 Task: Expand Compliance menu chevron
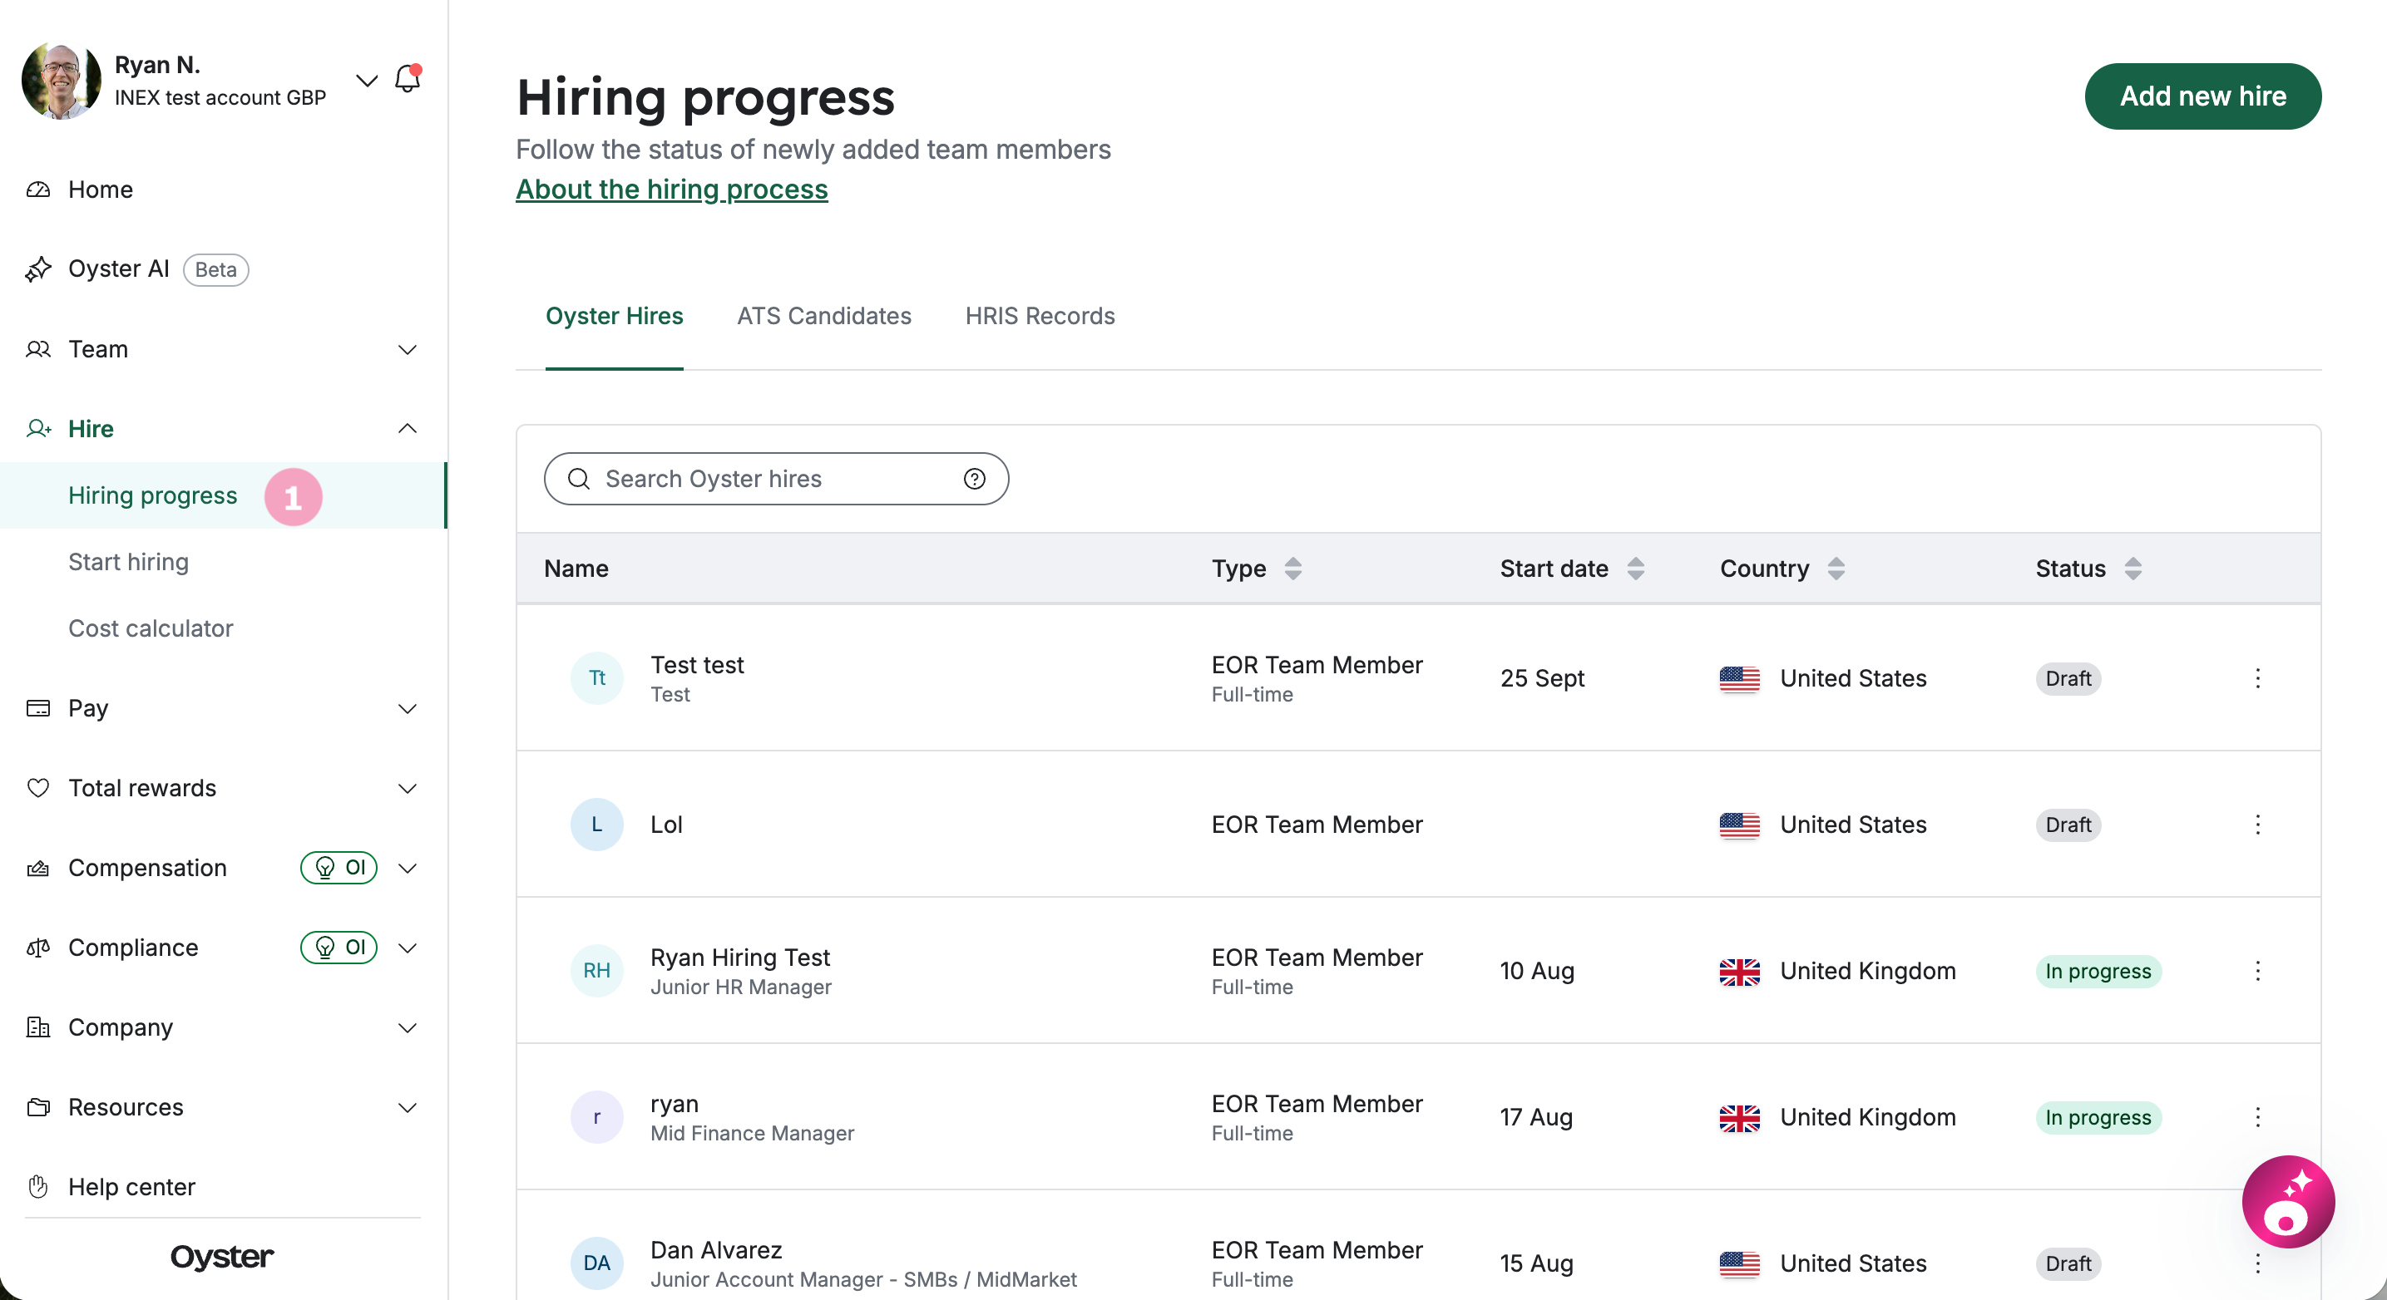coord(407,948)
